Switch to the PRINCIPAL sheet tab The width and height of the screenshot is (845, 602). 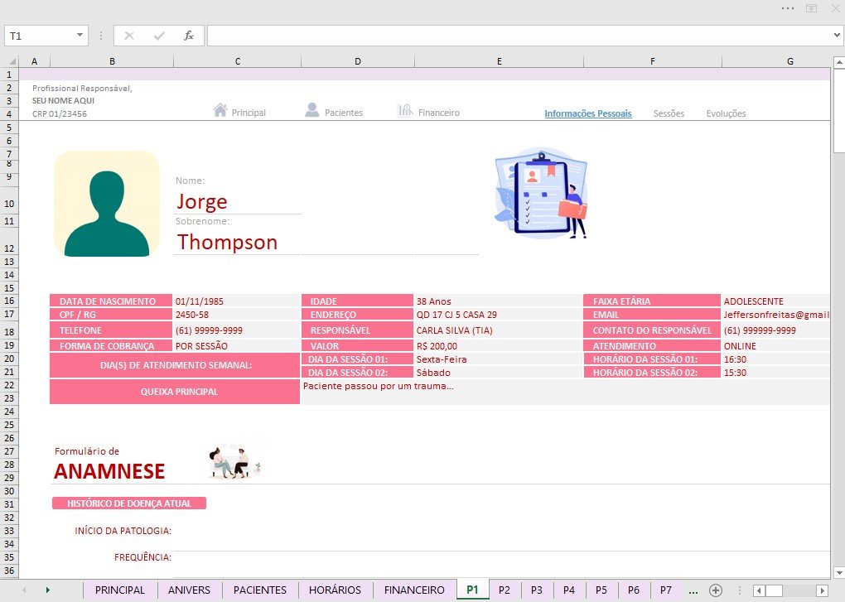click(x=119, y=590)
